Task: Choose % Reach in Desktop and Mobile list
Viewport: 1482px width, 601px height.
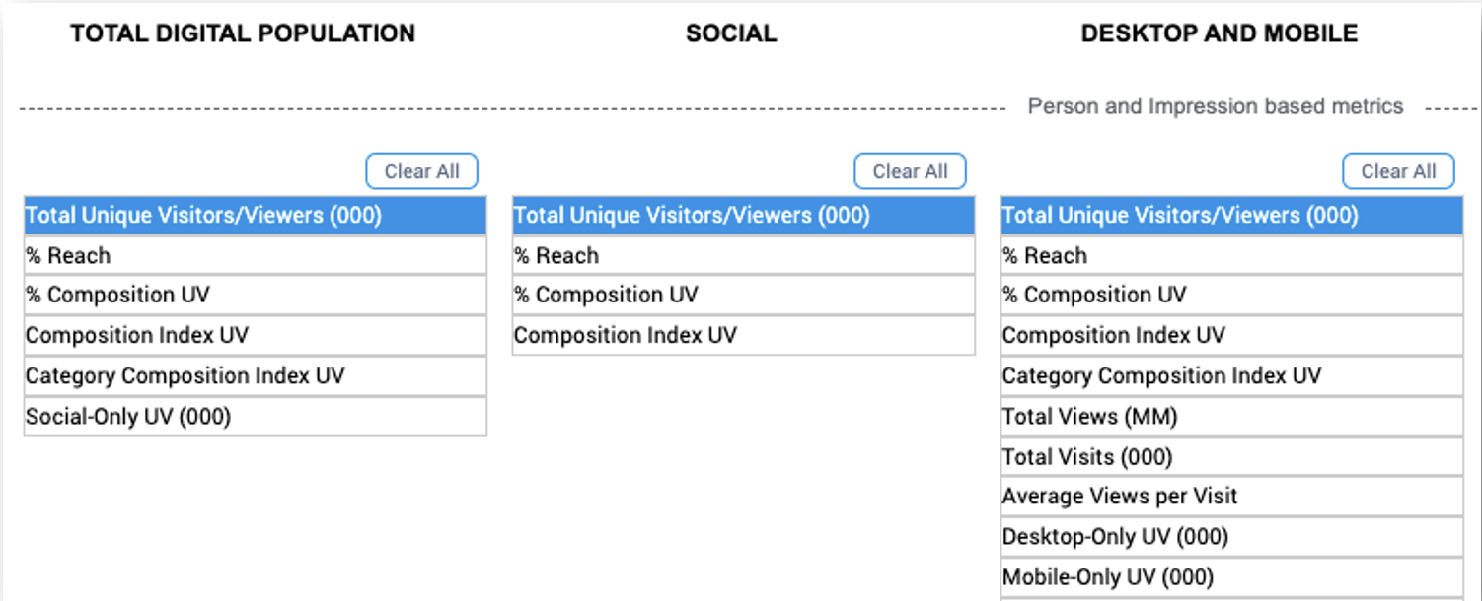Action: [1232, 256]
